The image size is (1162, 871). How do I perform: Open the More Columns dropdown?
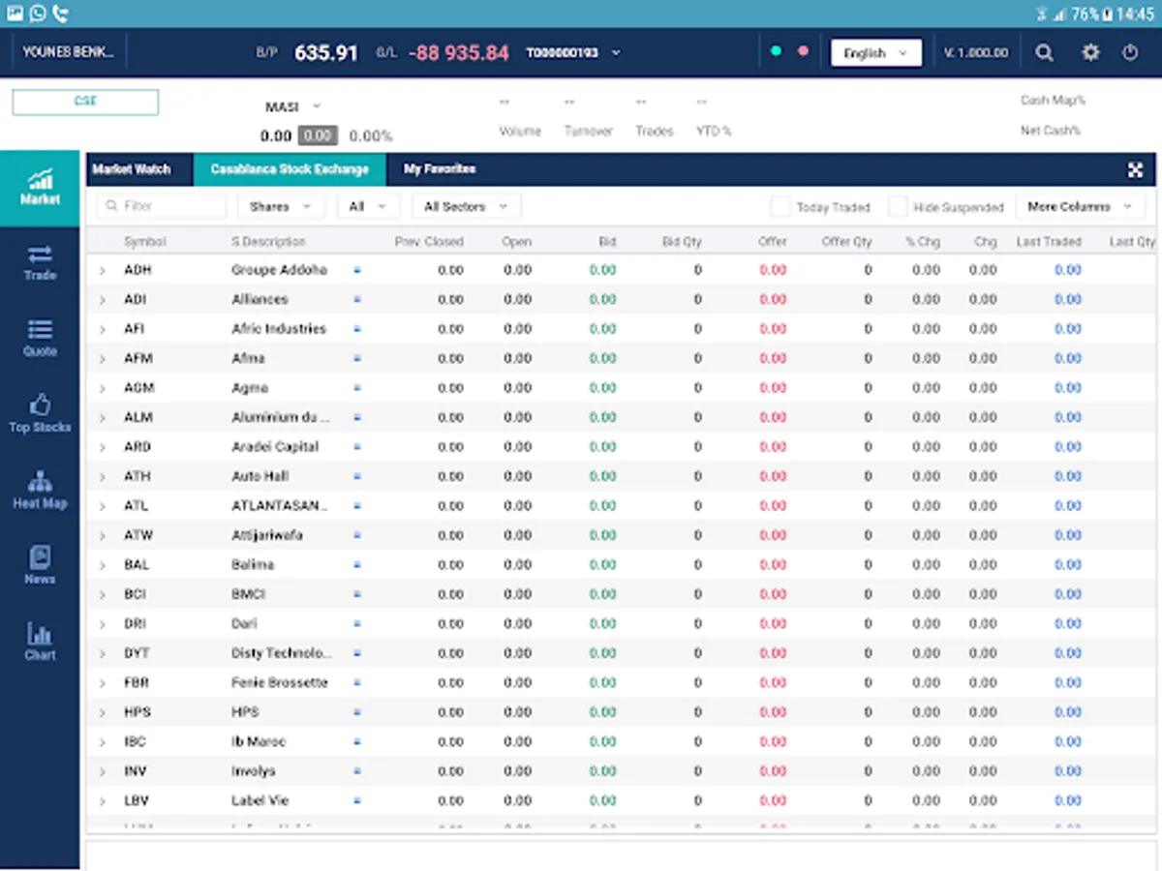click(x=1080, y=206)
